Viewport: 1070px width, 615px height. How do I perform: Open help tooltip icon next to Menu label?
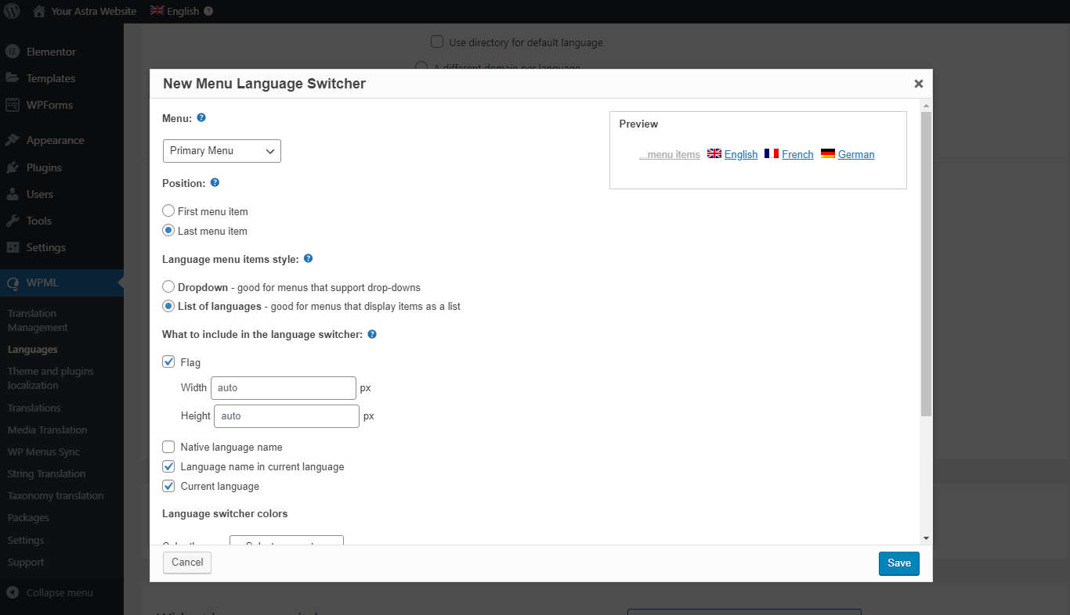pyautogui.click(x=201, y=117)
